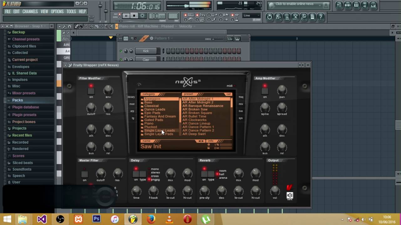Toggle the Reverb on button
401x225 pixels.
click(x=204, y=174)
